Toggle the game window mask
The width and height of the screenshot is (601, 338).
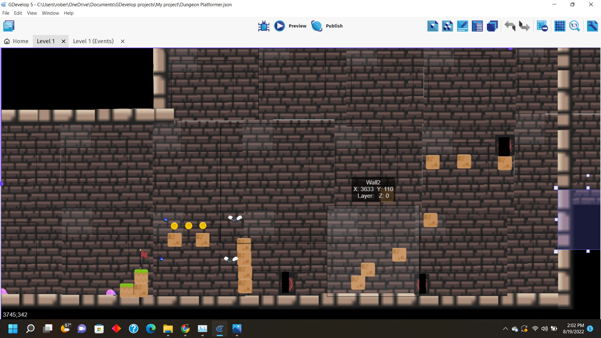pos(542,26)
